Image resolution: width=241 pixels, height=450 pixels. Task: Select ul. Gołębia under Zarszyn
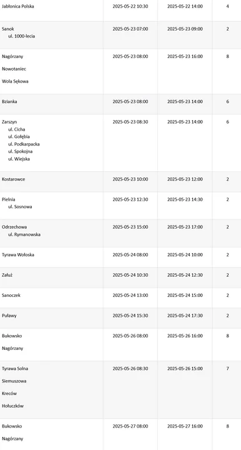19,137
